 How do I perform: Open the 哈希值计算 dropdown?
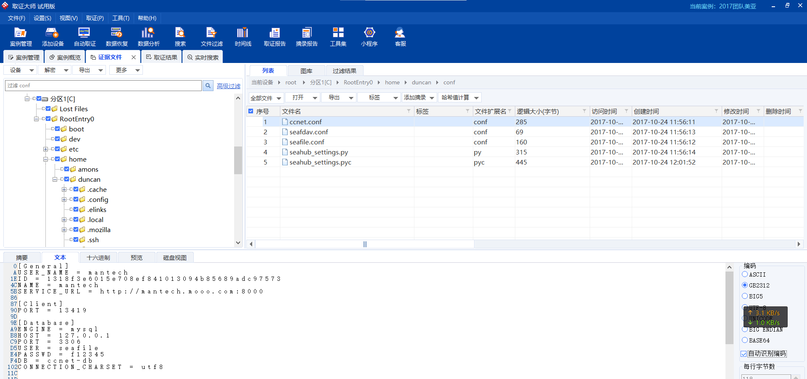(x=460, y=97)
